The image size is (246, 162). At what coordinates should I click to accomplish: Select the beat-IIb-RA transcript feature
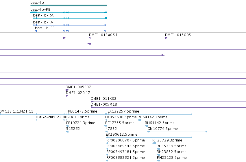coord(70,18)
